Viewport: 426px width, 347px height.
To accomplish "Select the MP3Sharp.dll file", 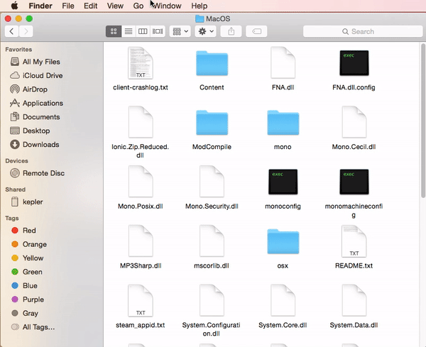I will coord(141,241).
